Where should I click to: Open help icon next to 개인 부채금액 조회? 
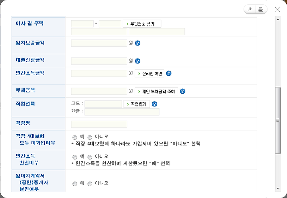183,91
